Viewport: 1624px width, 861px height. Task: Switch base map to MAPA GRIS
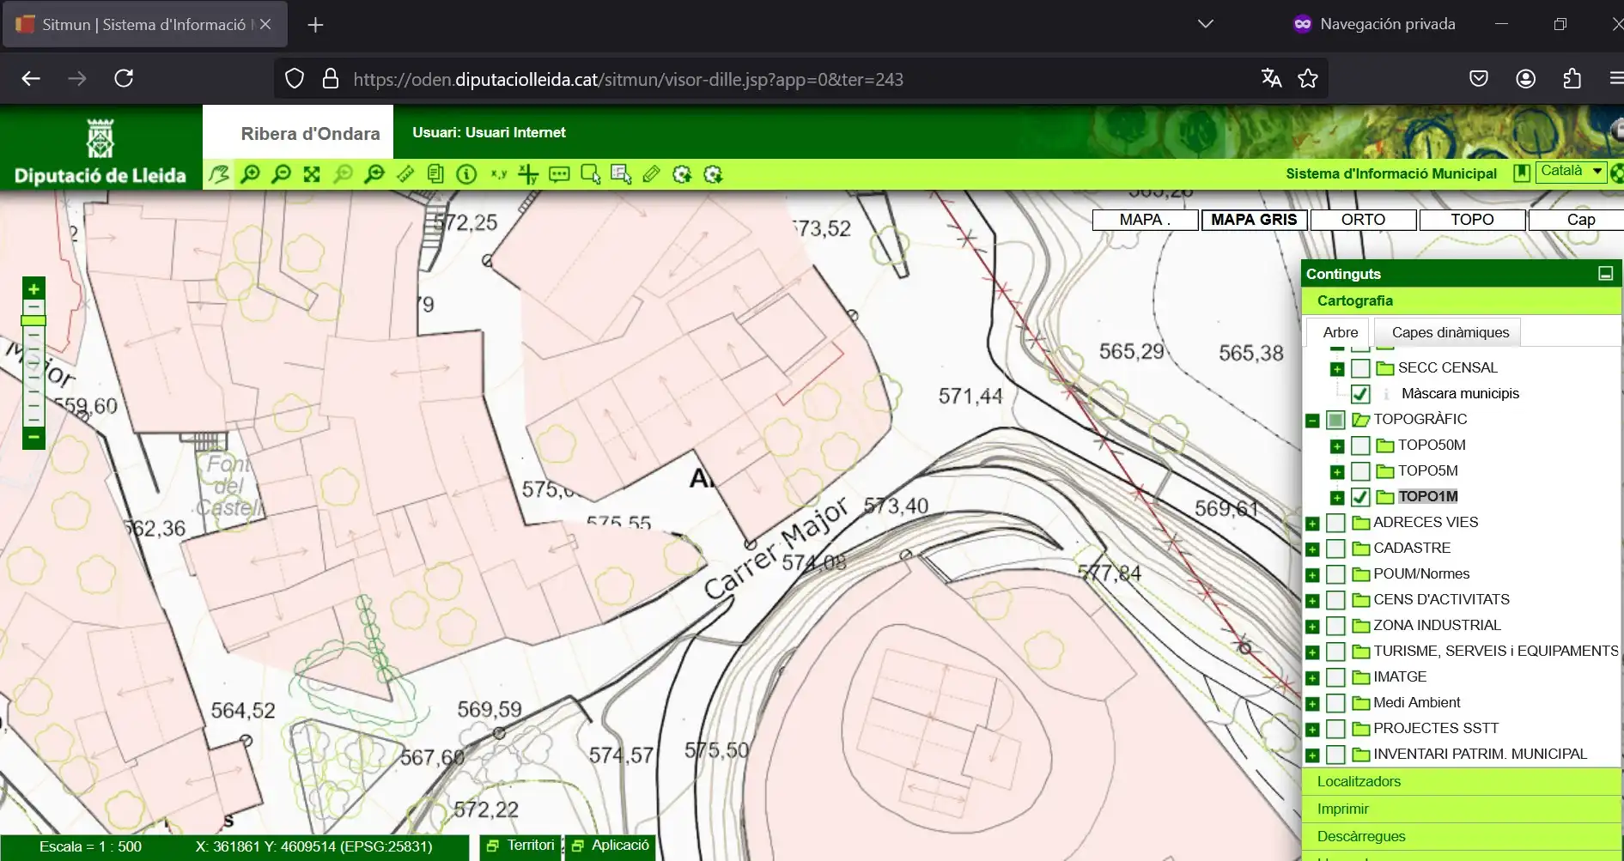point(1254,220)
